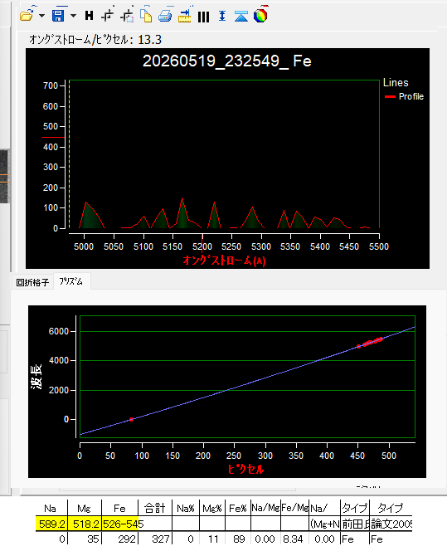Screen dimensions: 447x551
Task: Click the Profile legend entry
Action: 404,96
